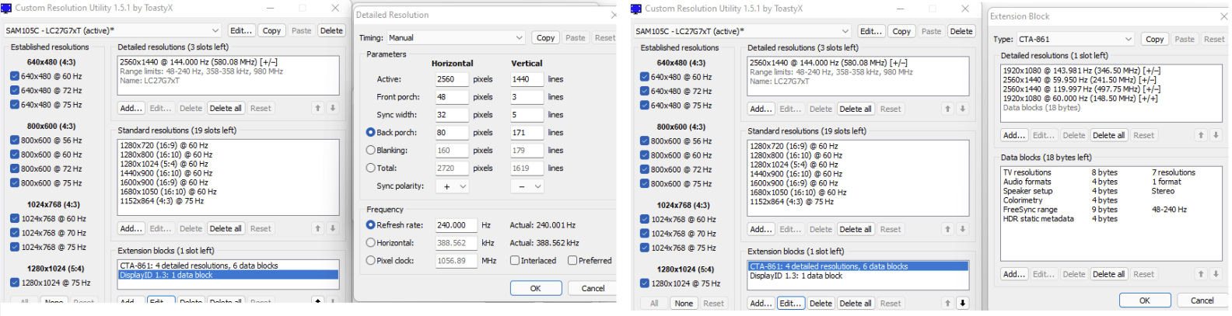Move the highlighted CTA-861 extension block down
This screenshot has width=1232, height=316.
[962, 304]
